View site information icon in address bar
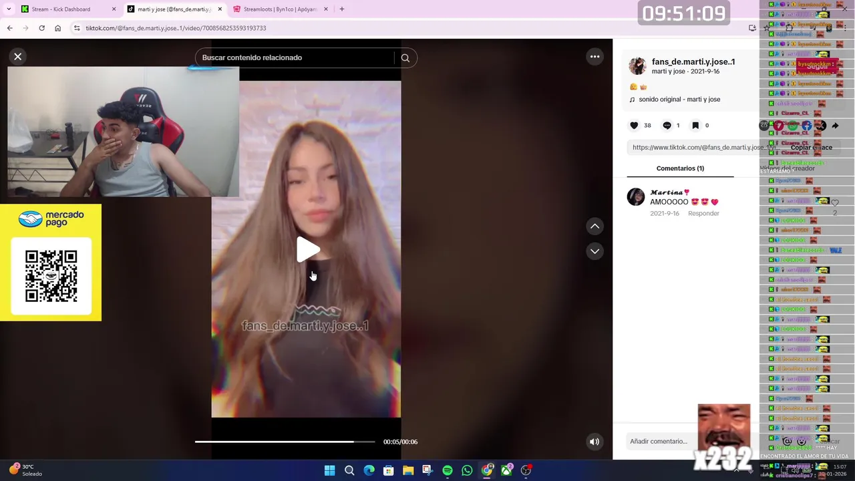 77,28
